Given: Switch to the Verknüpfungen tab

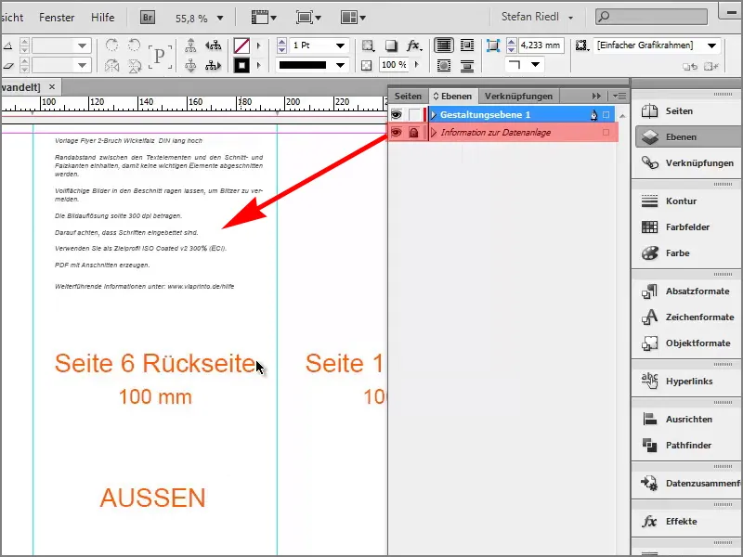Looking at the screenshot, I should [x=518, y=97].
